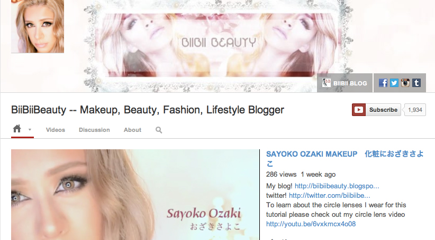Image resolution: width=435 pixels, height=240 pixels.
Task: Click the '1 week ago' text
Action: [318, 175]
